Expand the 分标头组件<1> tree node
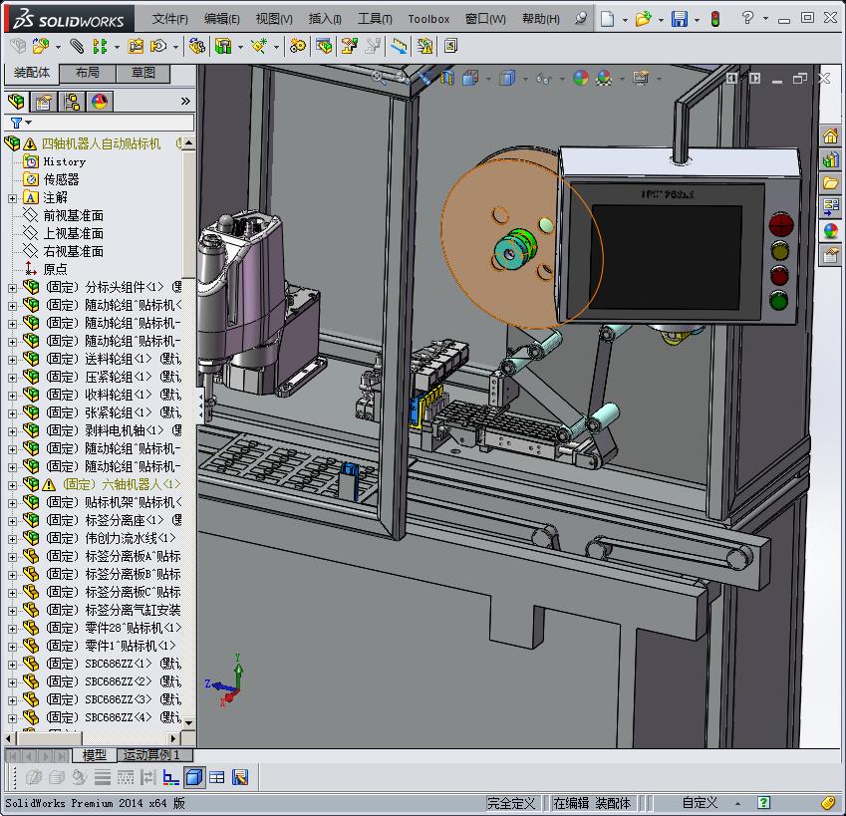 [12, 288]
